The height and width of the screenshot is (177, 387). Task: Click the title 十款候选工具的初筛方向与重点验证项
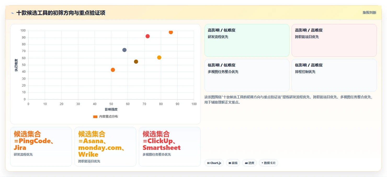(61, 13)
